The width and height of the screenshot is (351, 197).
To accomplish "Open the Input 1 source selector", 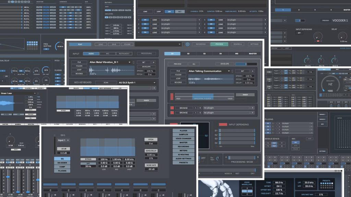I will tap(62, 140).
